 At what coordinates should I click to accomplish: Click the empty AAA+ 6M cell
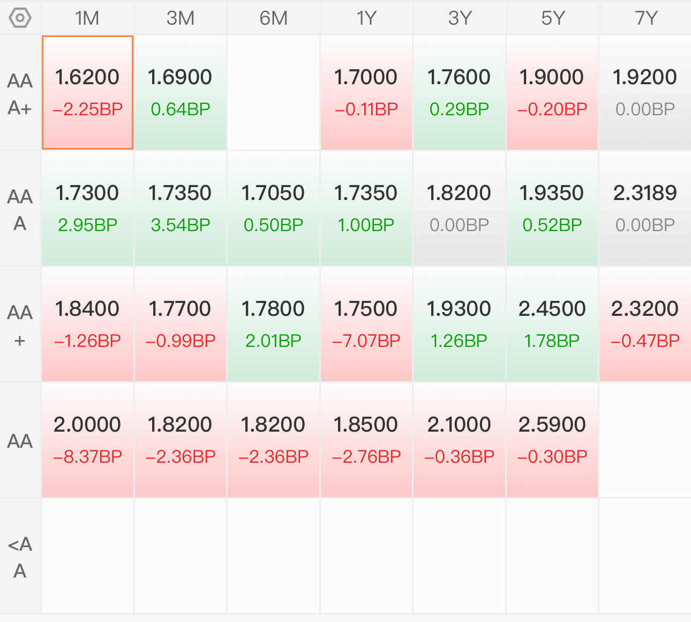[x=273, y=93]
